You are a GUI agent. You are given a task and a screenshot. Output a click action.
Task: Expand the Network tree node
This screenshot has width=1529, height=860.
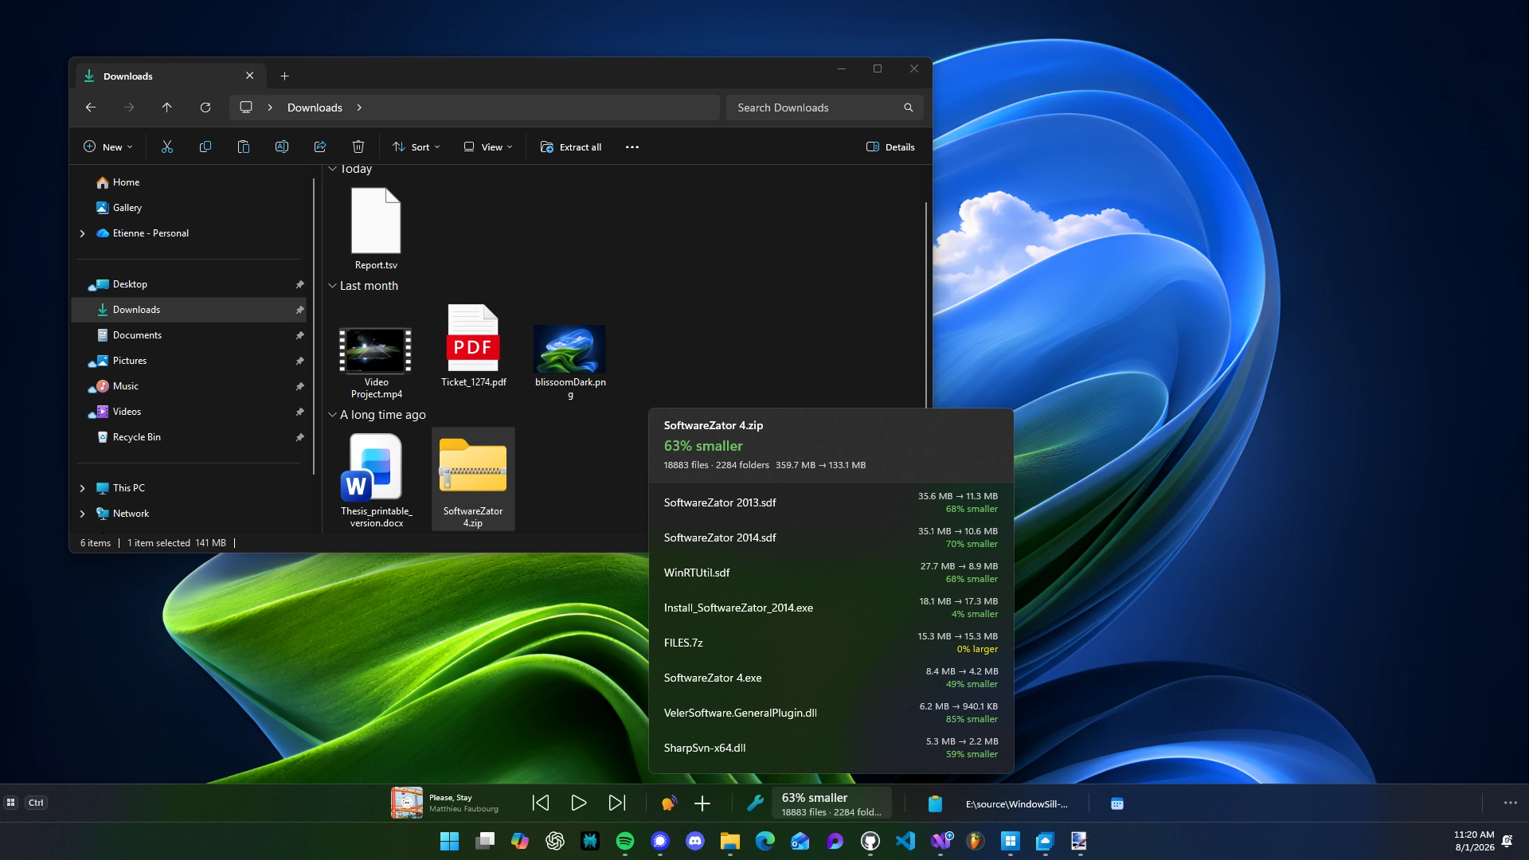(82, 514)
